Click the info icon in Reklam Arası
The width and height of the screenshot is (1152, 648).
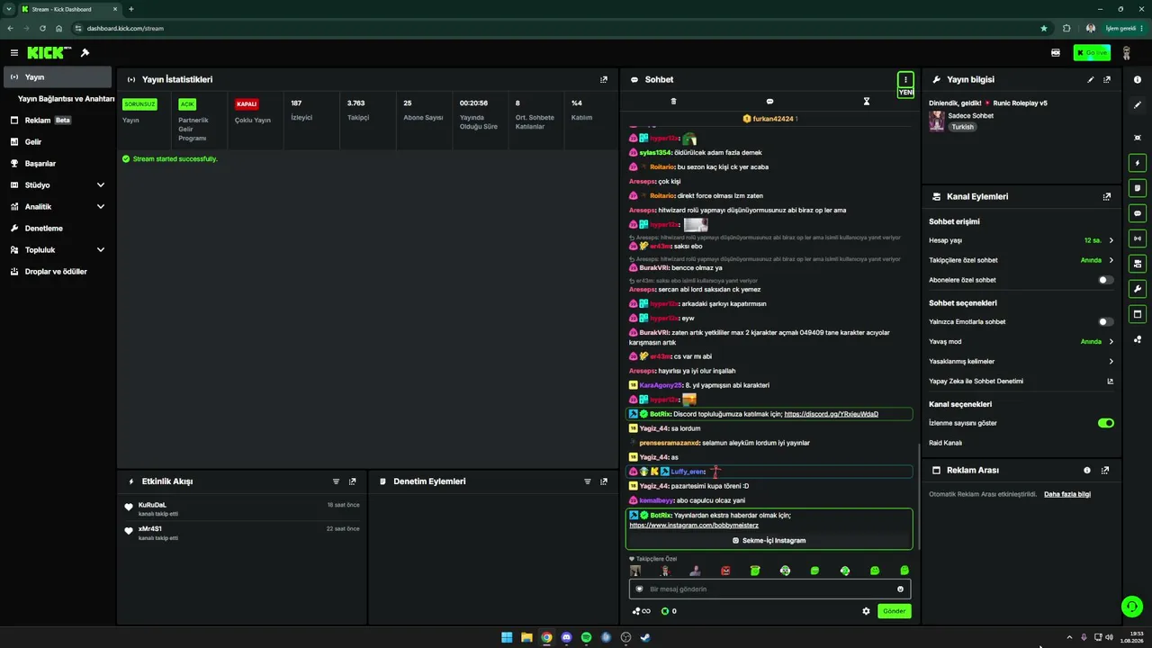click(x=1087, y=470)
